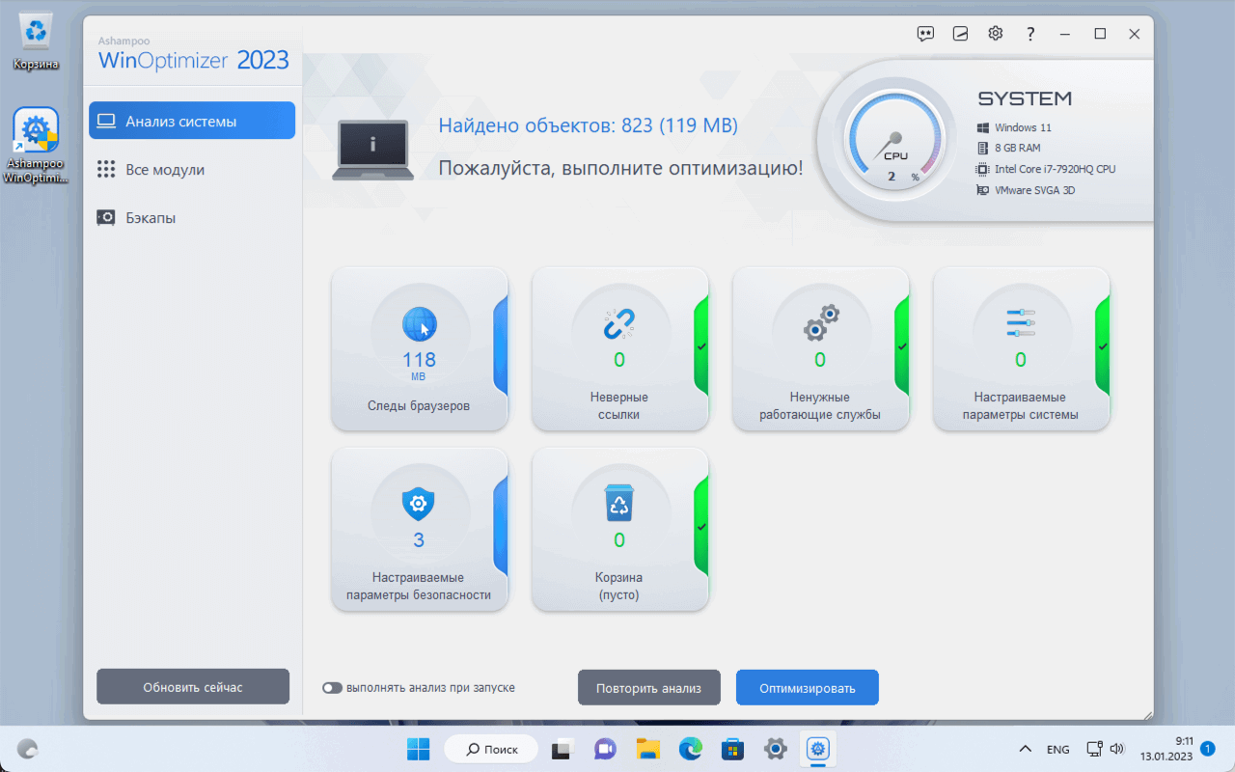Click the "8 GB RAM" system entry
The height and width of the screenshot is (772, 1235).
click(x=1017, y=148)
